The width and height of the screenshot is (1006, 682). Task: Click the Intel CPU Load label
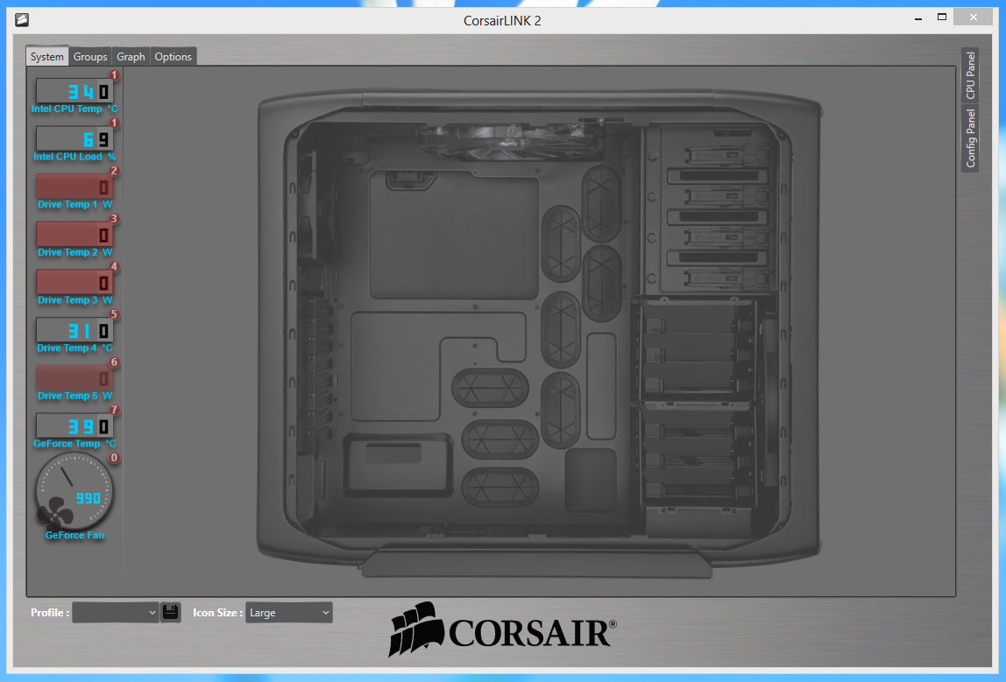(x=68, y=157)
